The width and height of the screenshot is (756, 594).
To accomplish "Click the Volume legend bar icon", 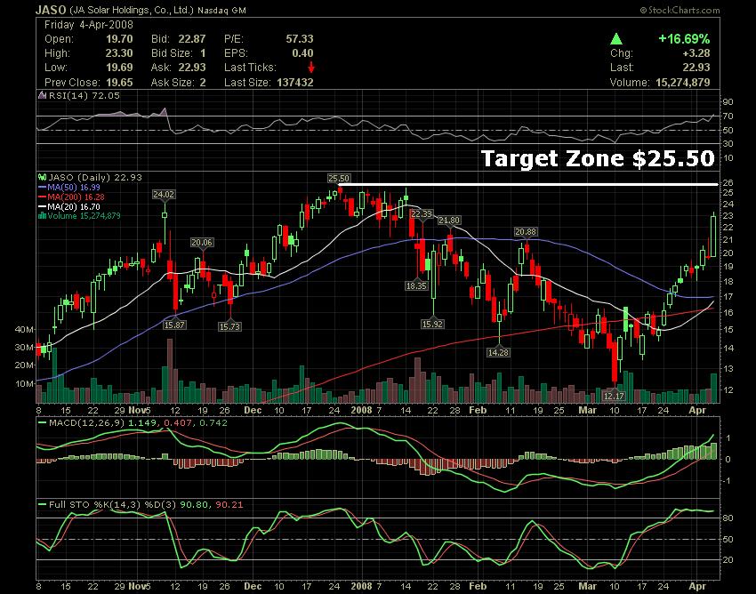I will [43, 215].
